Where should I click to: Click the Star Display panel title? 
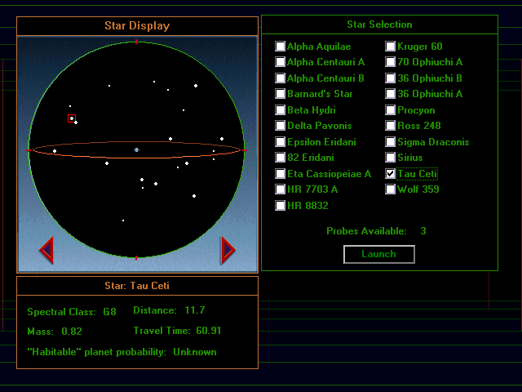coord(137,25)
